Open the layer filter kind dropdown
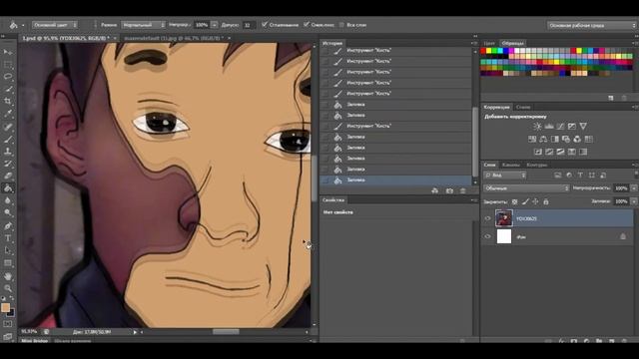Screen dimensions: 639x359 point(505,176)
